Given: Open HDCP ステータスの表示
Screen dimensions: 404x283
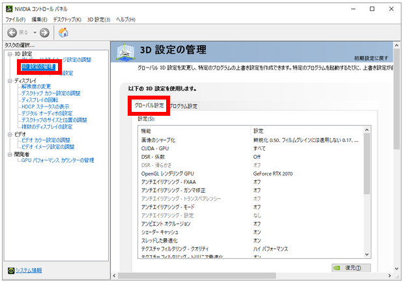Looking at the screenshot, I should click(x=46, y=107).
